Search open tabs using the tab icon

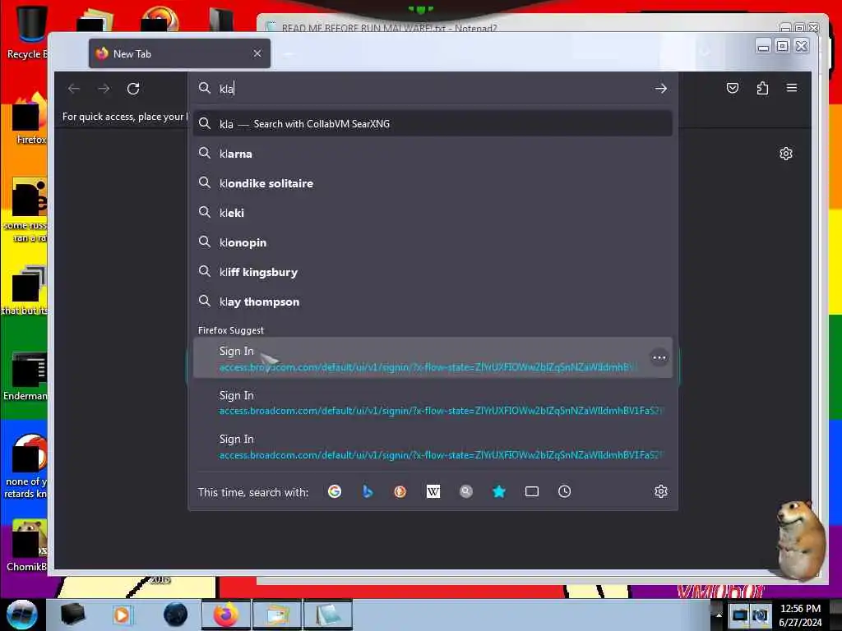(x=532, y=491)
